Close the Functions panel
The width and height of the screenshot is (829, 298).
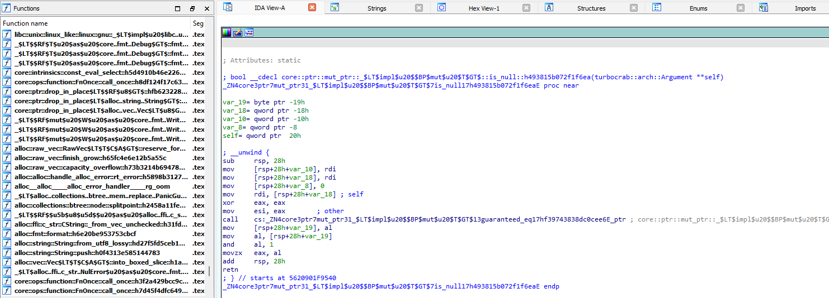[206, 9]
